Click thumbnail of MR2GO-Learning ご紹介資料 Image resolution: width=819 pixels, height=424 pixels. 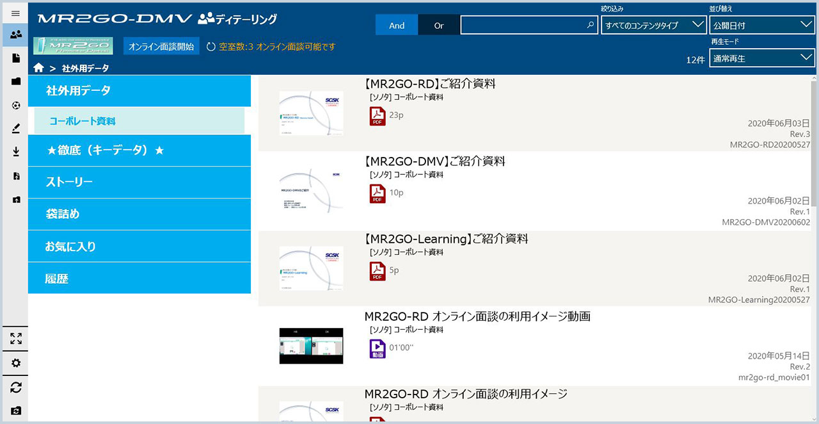point(311,268)
